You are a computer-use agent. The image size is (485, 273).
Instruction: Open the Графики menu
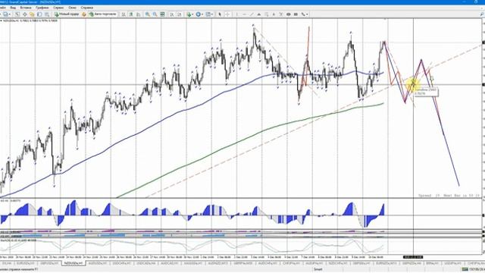coord(42,8)
